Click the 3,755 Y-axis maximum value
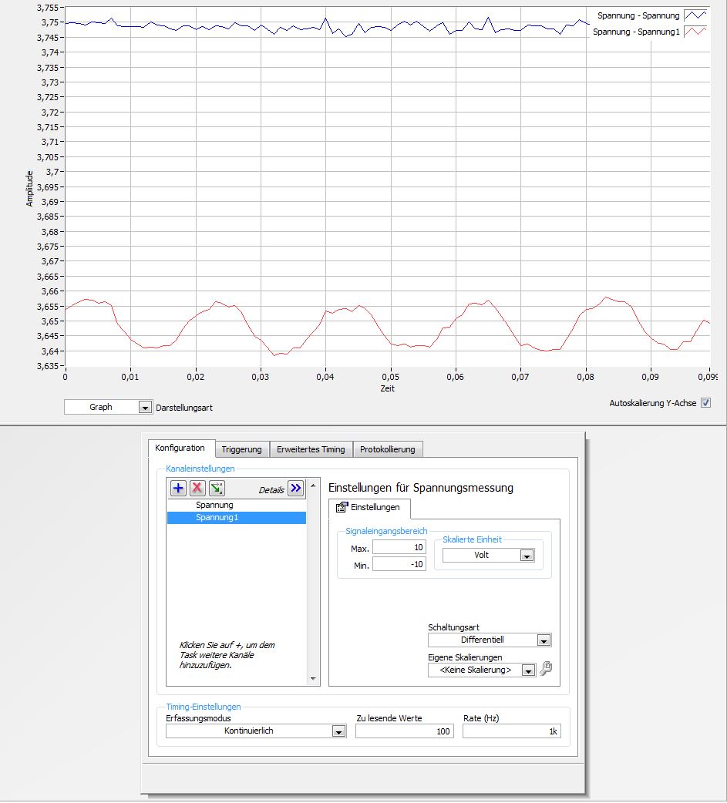Viewport: 727px width, 803px height. 47,8
